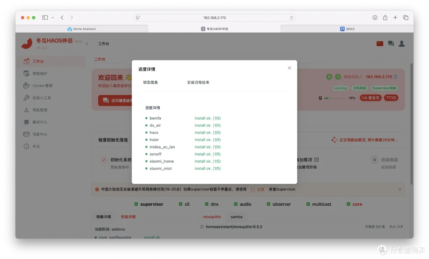Dismiss the warning banner close icon
Screen dimensions: 429x259
pyautogui.click(x=400, y=189)
